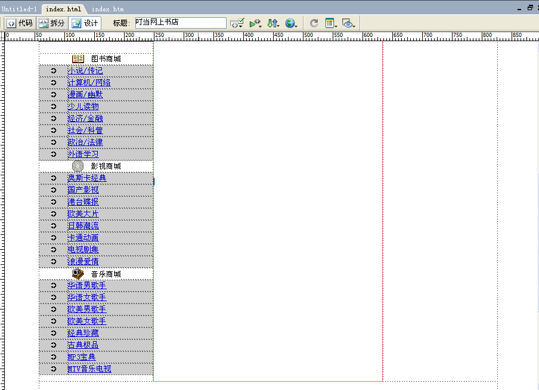This screenshot has height=390, width=539.
Task: Switch to Code view (代码)
Action: pyautogui.click(x=20, y=23)
